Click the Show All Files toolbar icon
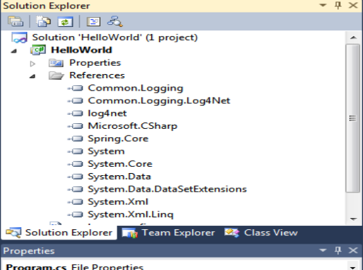This screenshot has height=270, width=363. pos(43,21)
